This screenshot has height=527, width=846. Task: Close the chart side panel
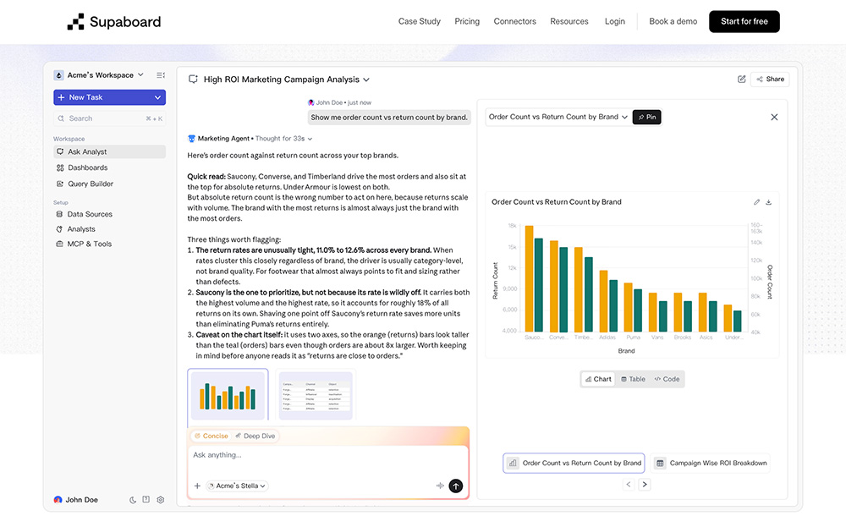(774, 117)
